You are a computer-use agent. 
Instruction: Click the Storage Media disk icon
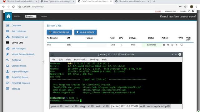[x=7, y=66]
